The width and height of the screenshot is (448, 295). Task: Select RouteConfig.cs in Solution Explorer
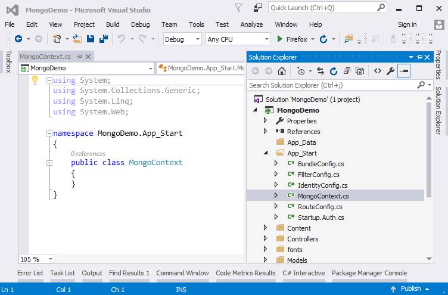coord(320,207)
